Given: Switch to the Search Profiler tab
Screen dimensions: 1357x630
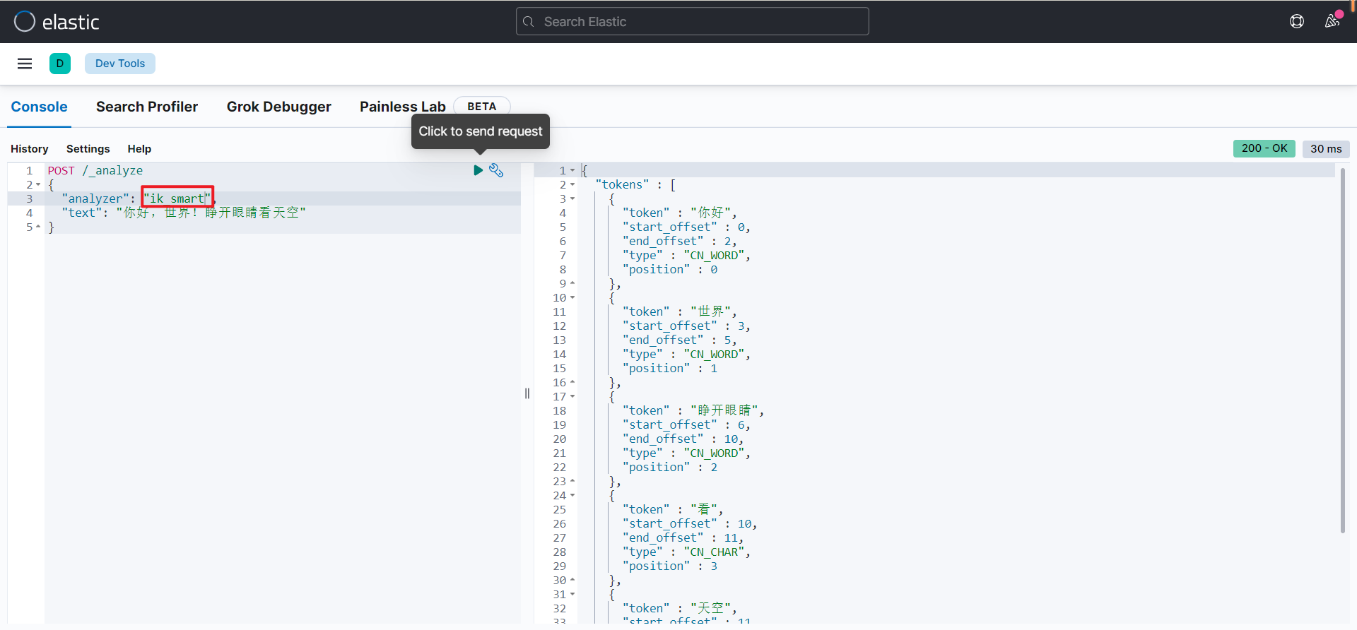Looking at the screenshot, I should [x=147, y=107].
